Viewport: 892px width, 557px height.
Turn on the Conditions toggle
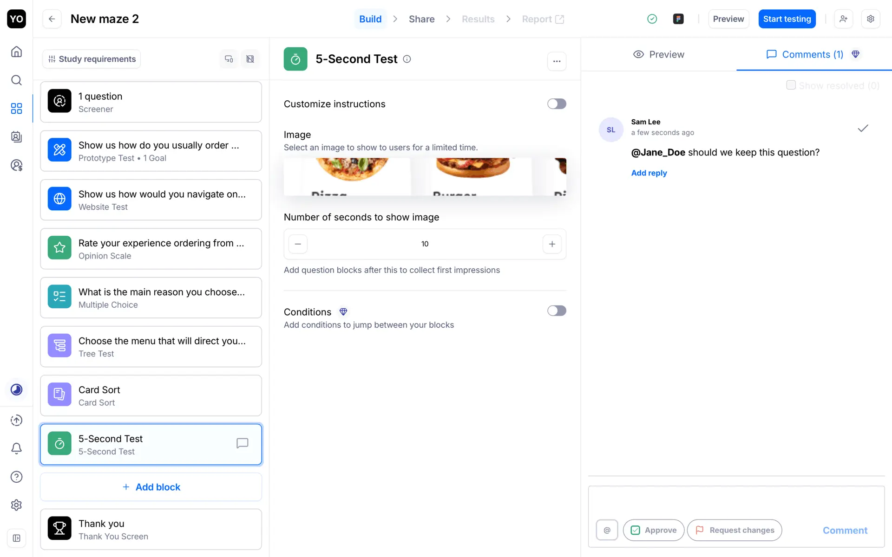(x=556, y=311)
